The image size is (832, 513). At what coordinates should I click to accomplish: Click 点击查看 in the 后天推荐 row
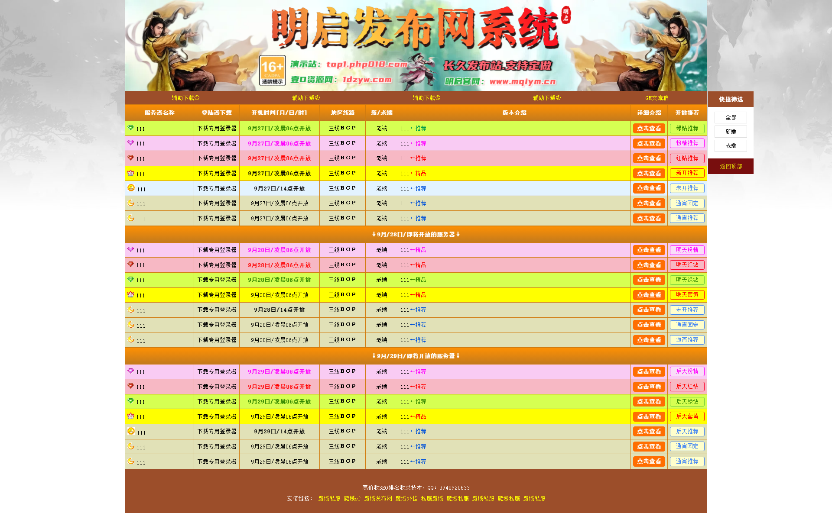649,431
